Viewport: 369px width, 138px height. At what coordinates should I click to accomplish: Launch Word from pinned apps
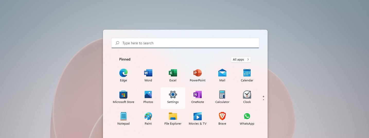point(148,73)
